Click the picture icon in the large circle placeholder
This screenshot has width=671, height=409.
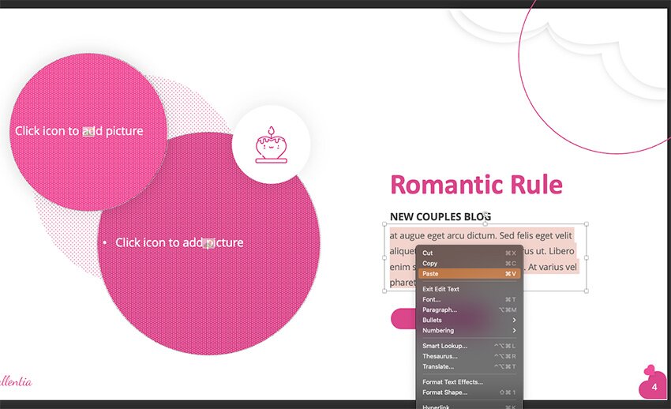pyautogui.click(x=209, y=243)
